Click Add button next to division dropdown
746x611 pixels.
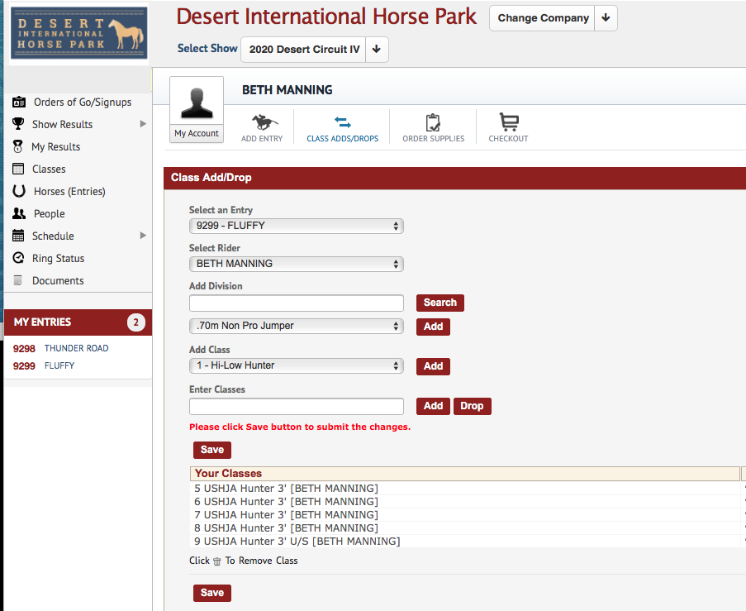[x=433, y=327]
